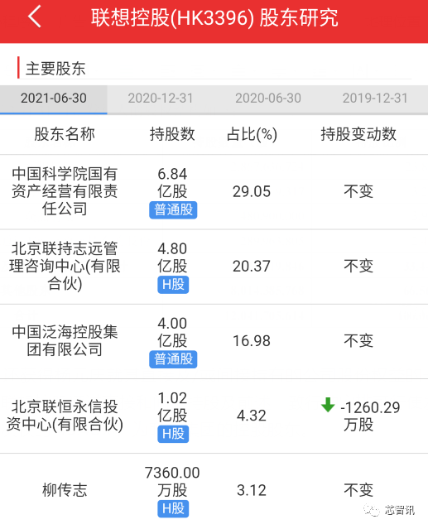Click the 4.32 percentage value

(252, 416)
